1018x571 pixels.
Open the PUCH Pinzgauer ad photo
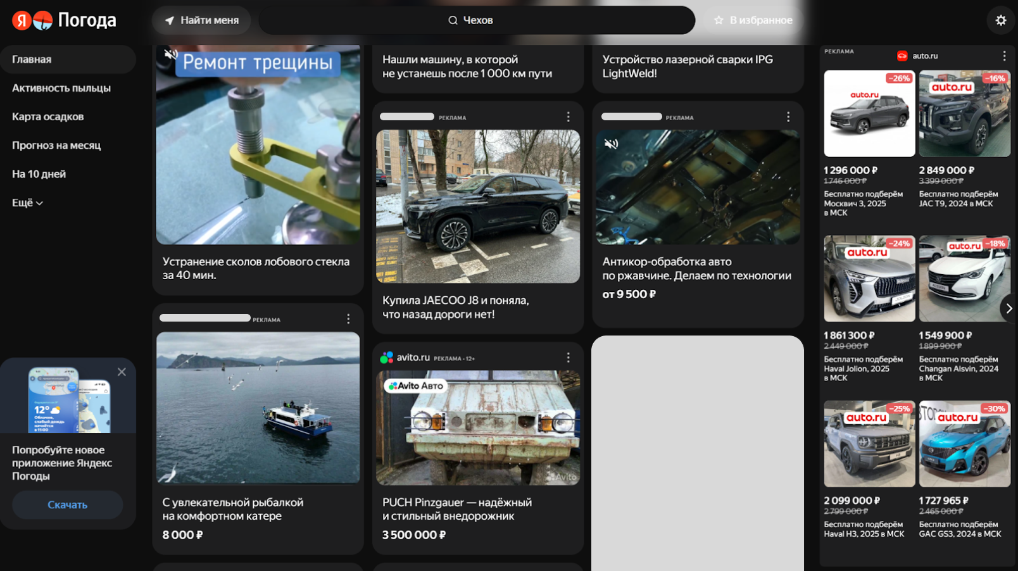pos(478,428)
